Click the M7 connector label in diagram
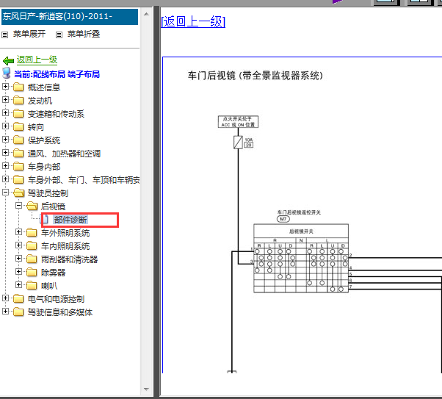The image size is (442, 399). [x=283, y=219]
